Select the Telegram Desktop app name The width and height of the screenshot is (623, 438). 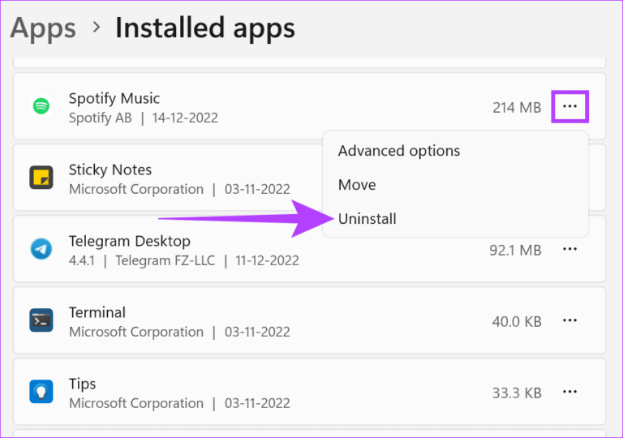130,241
